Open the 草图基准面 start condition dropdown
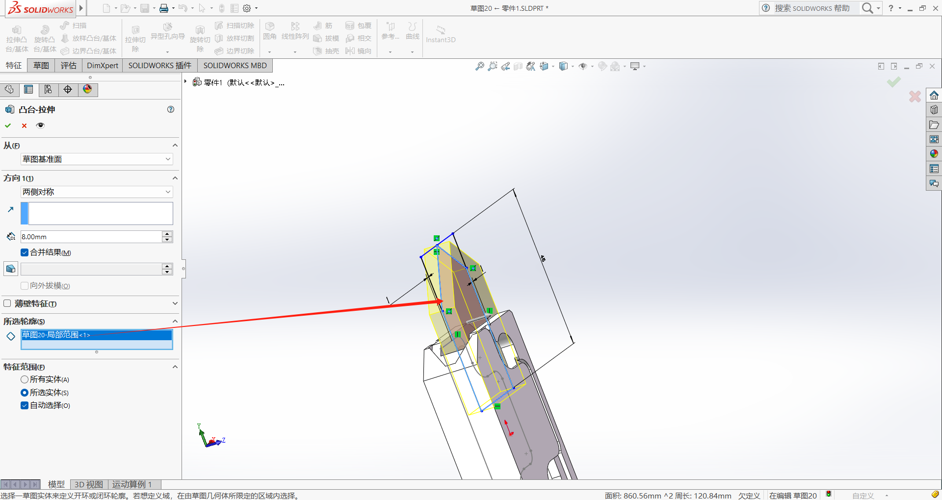The width and height of the screenshot is (942, 500). coord(97,159)
